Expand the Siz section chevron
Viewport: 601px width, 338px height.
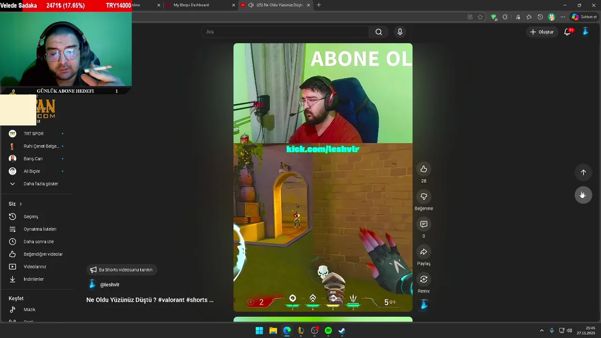tap(21, 204)
